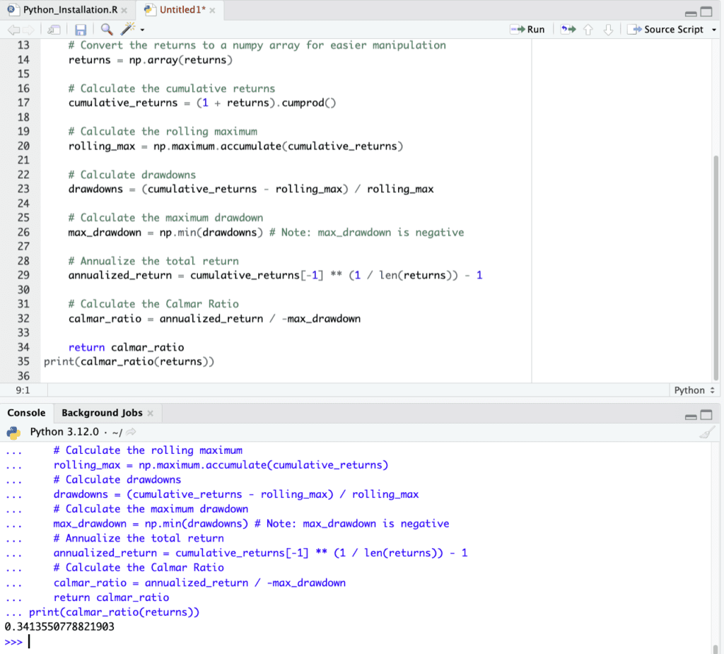Open Source Script options dropdown

coord(714,30)
